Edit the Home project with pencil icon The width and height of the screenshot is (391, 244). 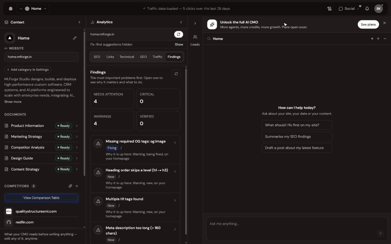[x=74, y=38]
